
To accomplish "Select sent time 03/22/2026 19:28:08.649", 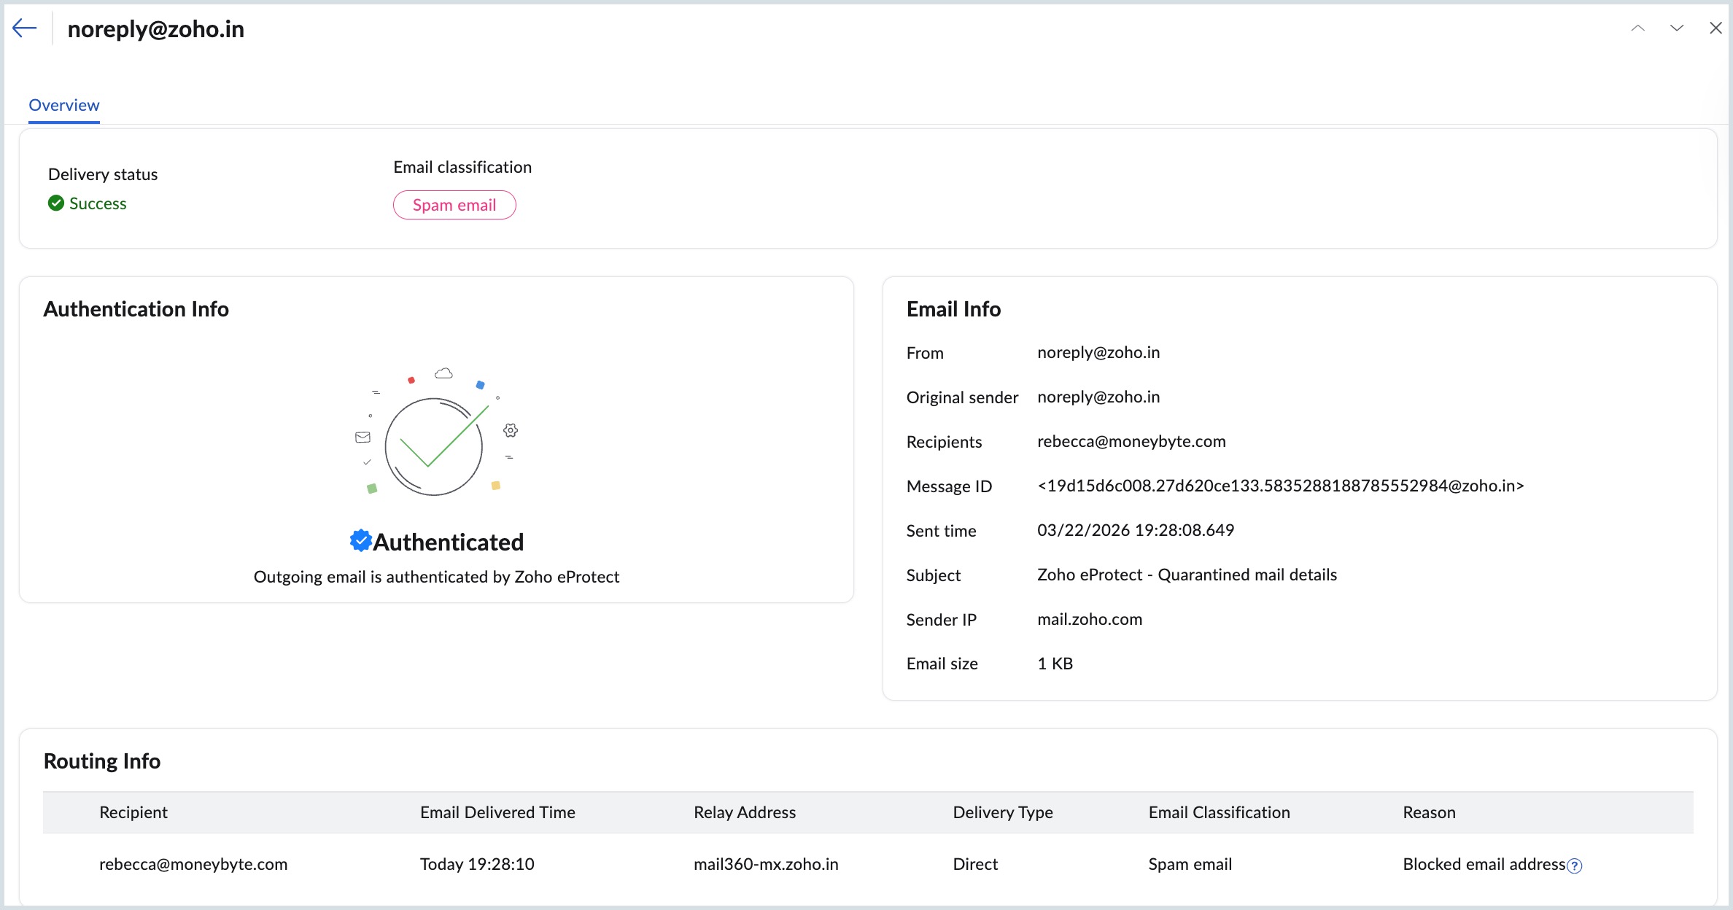I will pyautogui.click(x=1136, y=531).
